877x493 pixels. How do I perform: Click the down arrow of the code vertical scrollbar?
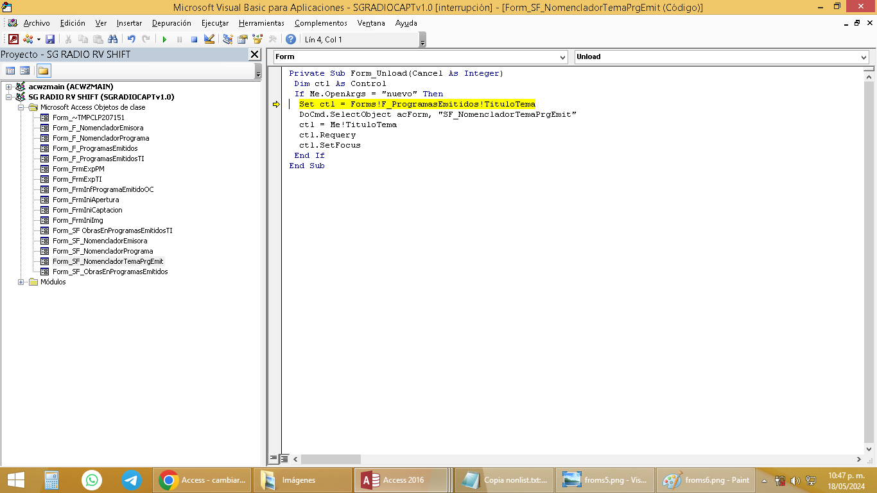click(869, 449)
